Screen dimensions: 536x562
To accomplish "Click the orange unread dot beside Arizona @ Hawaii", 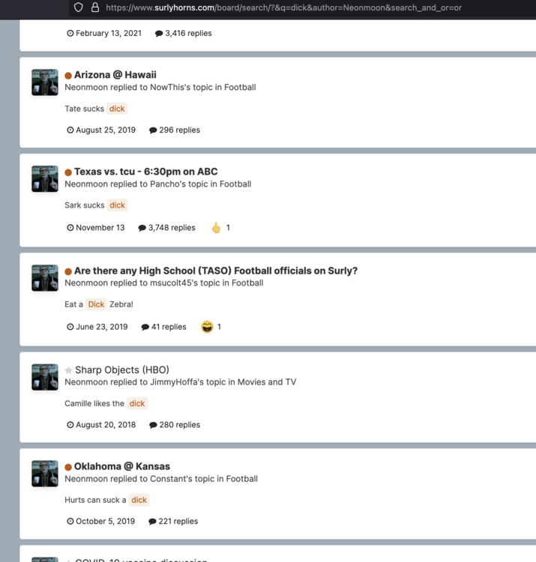I will (x=68, y=75).
